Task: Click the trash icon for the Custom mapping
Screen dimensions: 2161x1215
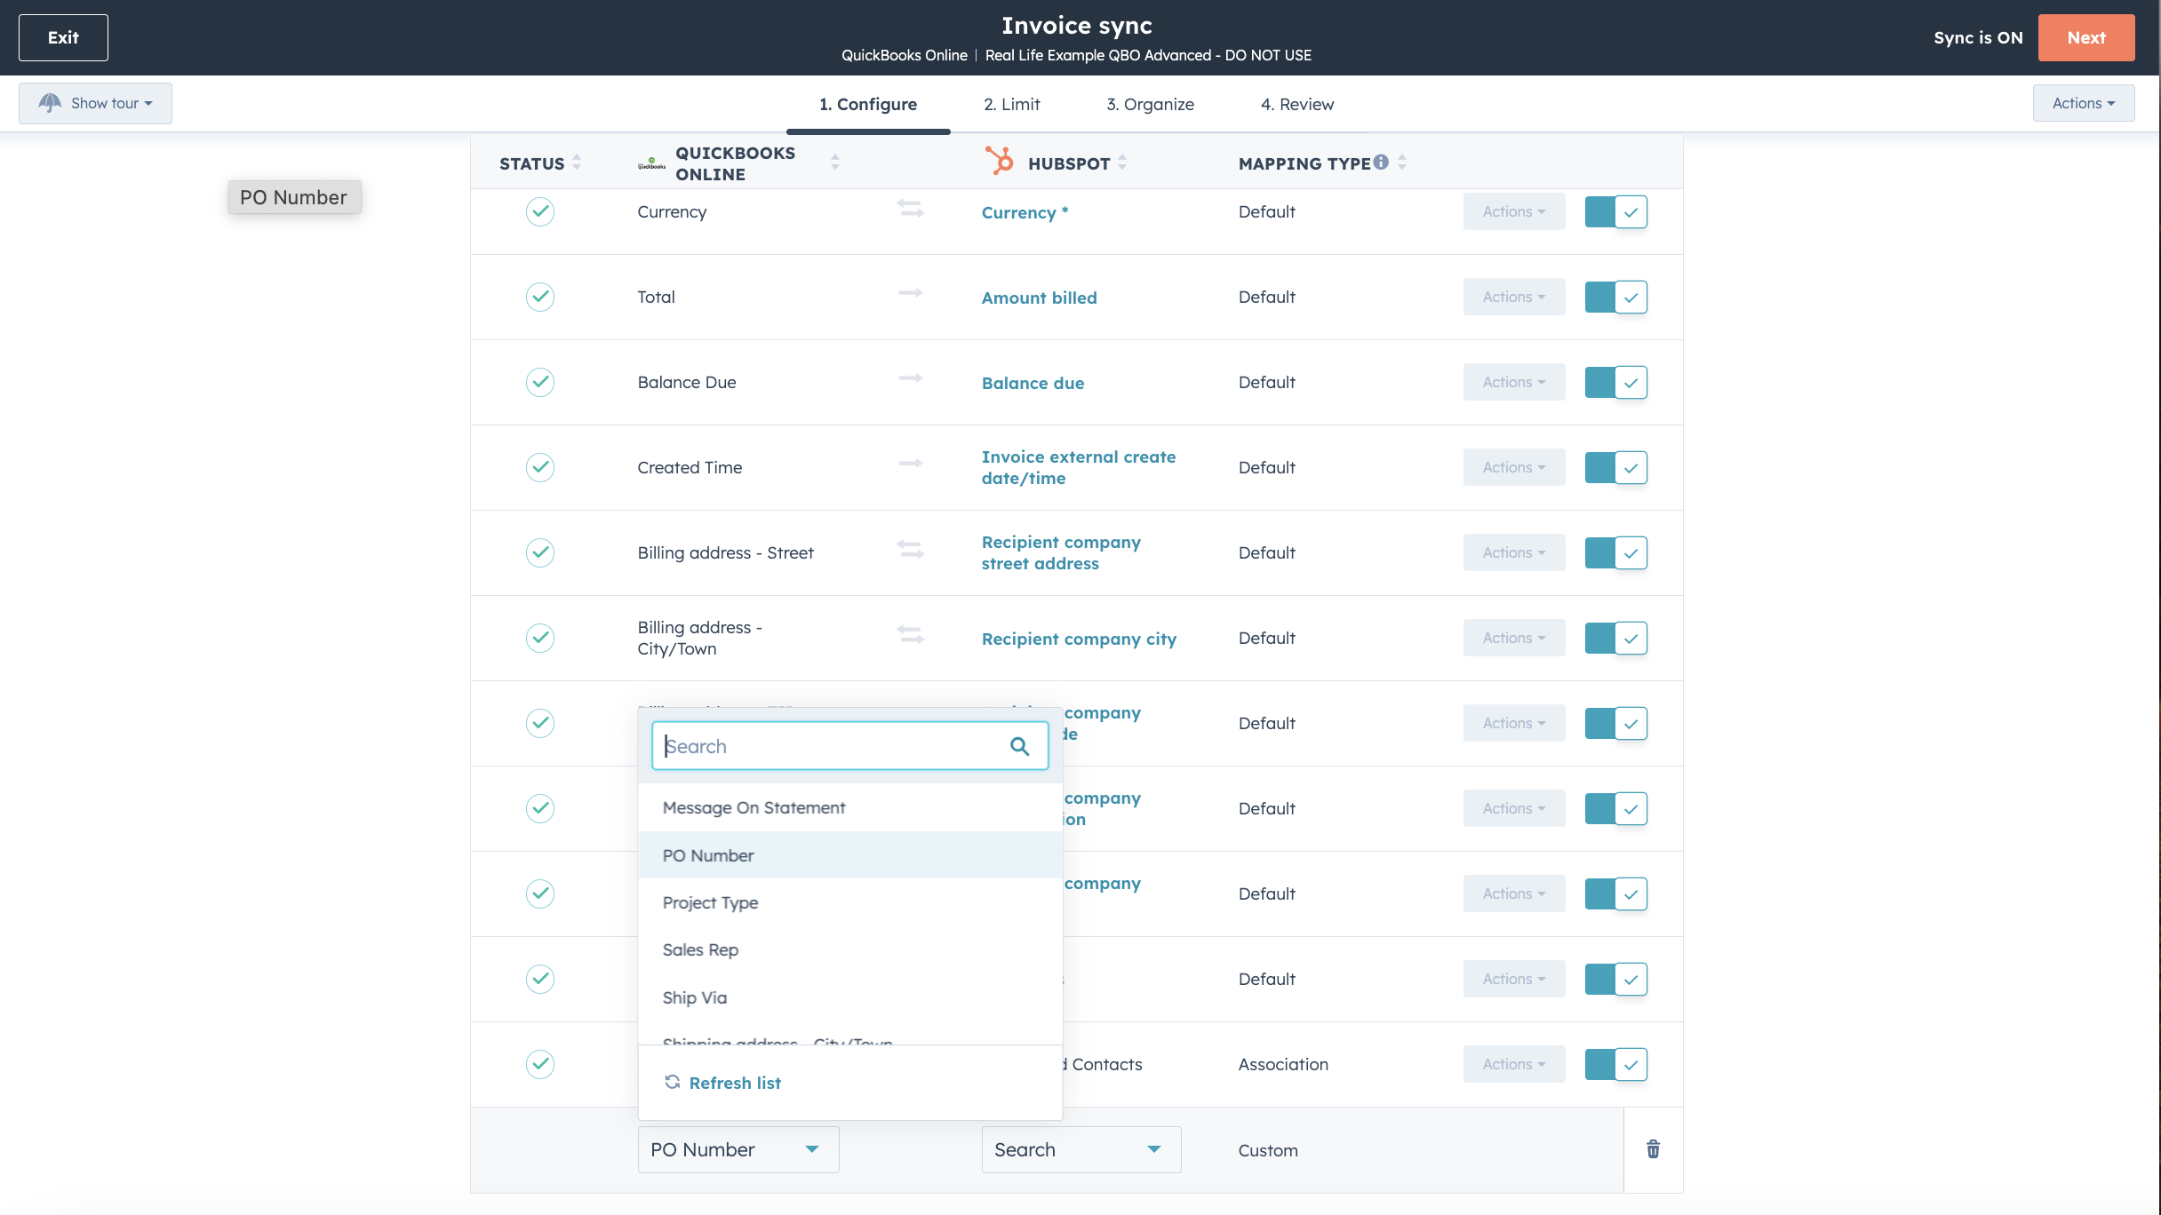Action: [x=1653, y=1149]
